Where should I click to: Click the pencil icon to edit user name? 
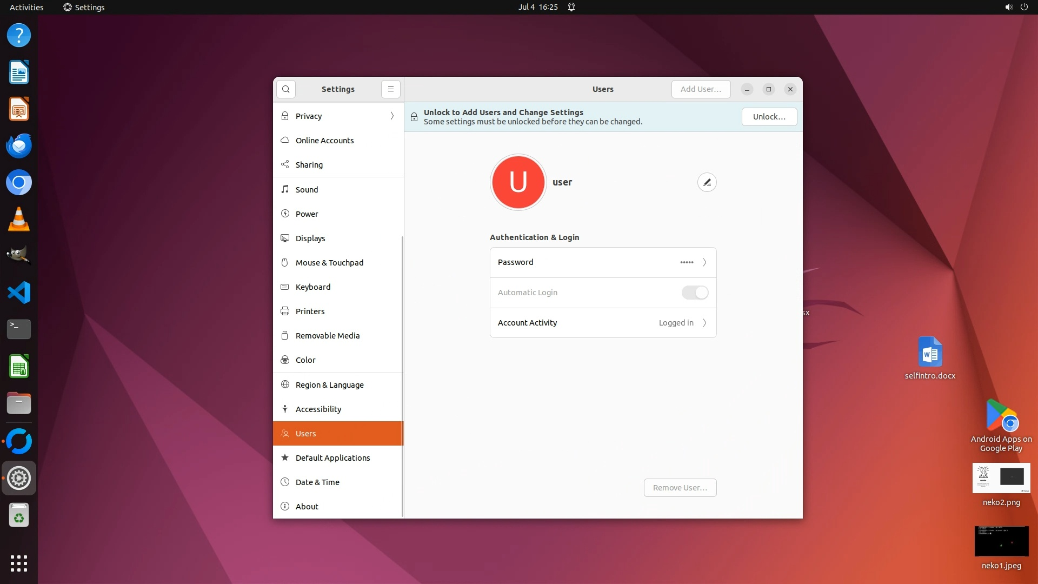tap(707, 183)
